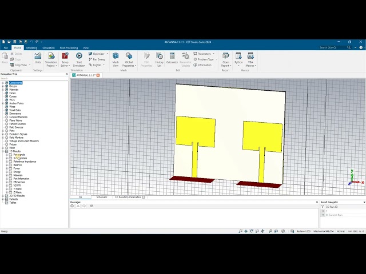Open a project via quick access toolbar

(x=9, y=42)
